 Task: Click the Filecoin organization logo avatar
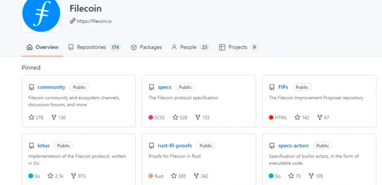point(41,15)
